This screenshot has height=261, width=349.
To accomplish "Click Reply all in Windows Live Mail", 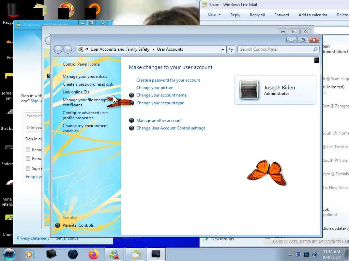I will (x=257, y=15).
